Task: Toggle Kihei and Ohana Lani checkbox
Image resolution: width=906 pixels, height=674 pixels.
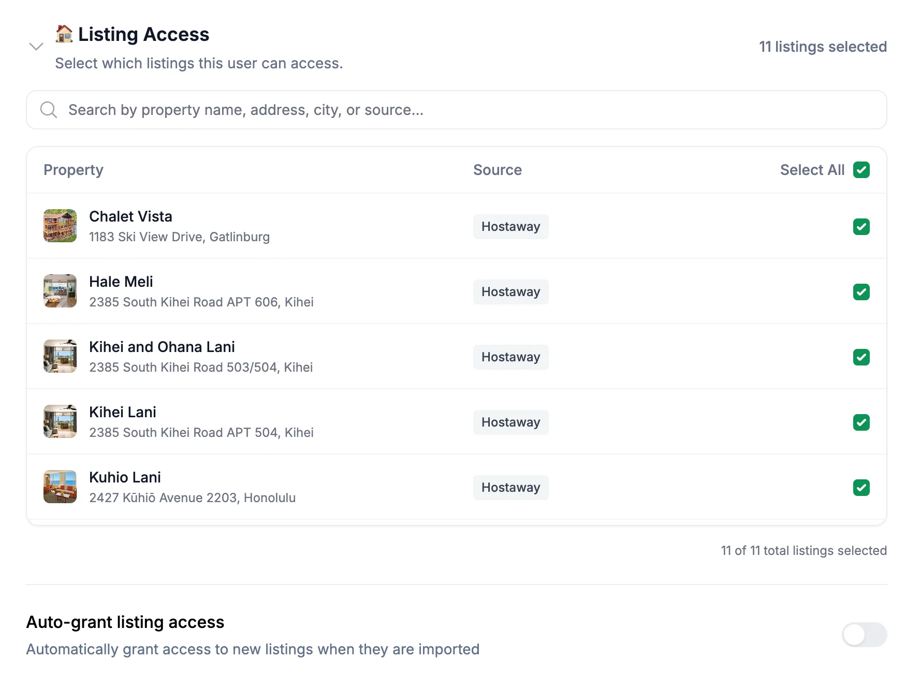Action: coord(861,357)
